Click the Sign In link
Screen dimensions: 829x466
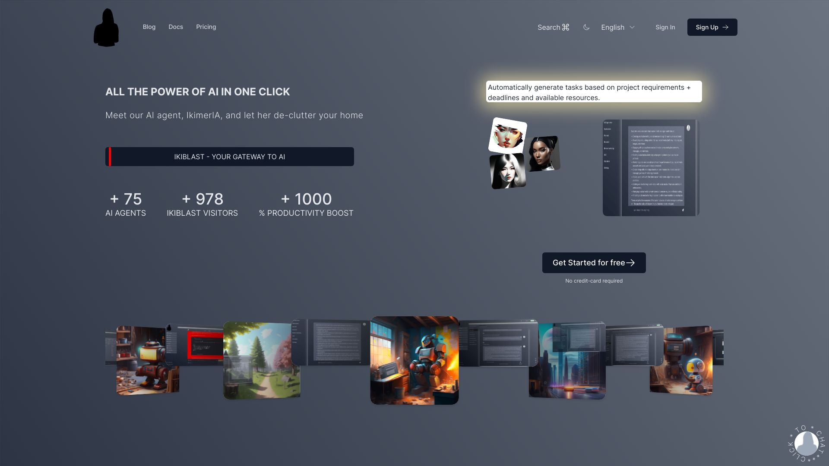click(x=665, y=27)
